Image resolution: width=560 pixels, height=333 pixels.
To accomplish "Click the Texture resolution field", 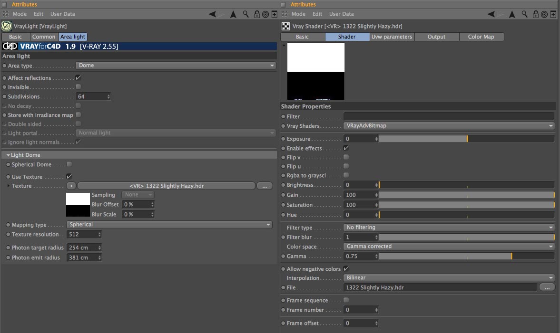I will coord(84,234).
